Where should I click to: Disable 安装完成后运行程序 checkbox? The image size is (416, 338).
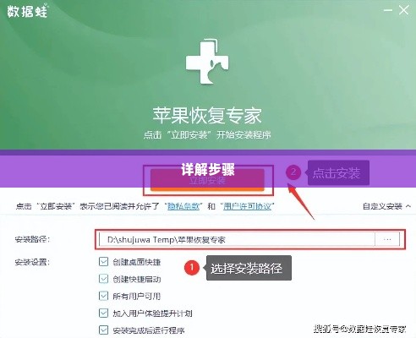103,330
